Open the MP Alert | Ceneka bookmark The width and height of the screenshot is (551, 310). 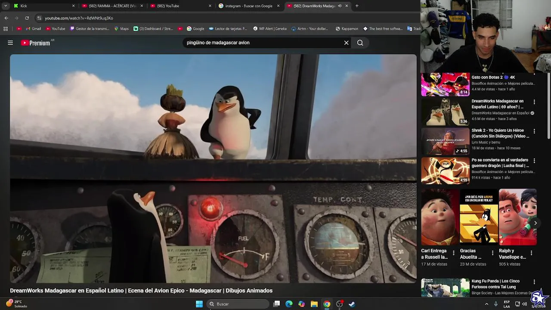[x=270, y=29]
